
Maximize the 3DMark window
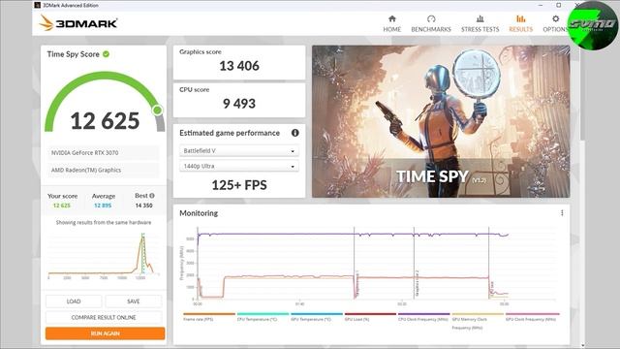(x=558, y=5)
